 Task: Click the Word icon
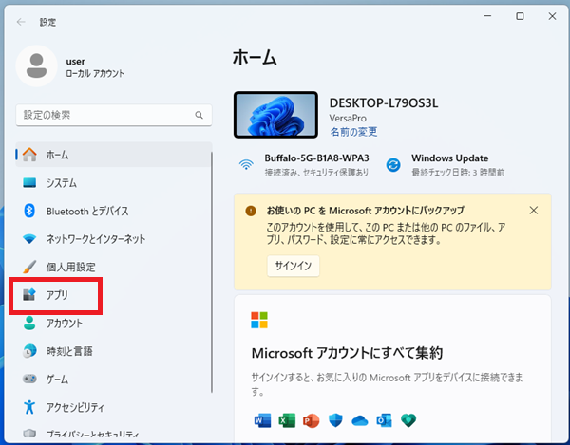(262, 420)
